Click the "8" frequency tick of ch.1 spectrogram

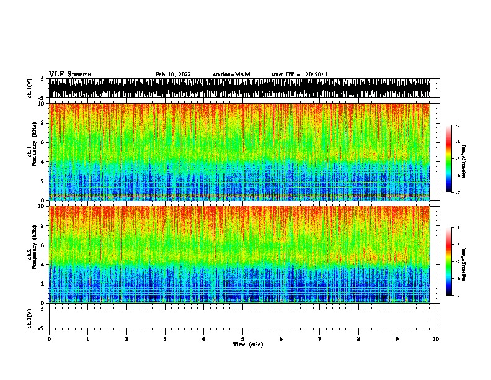[43, 123]
